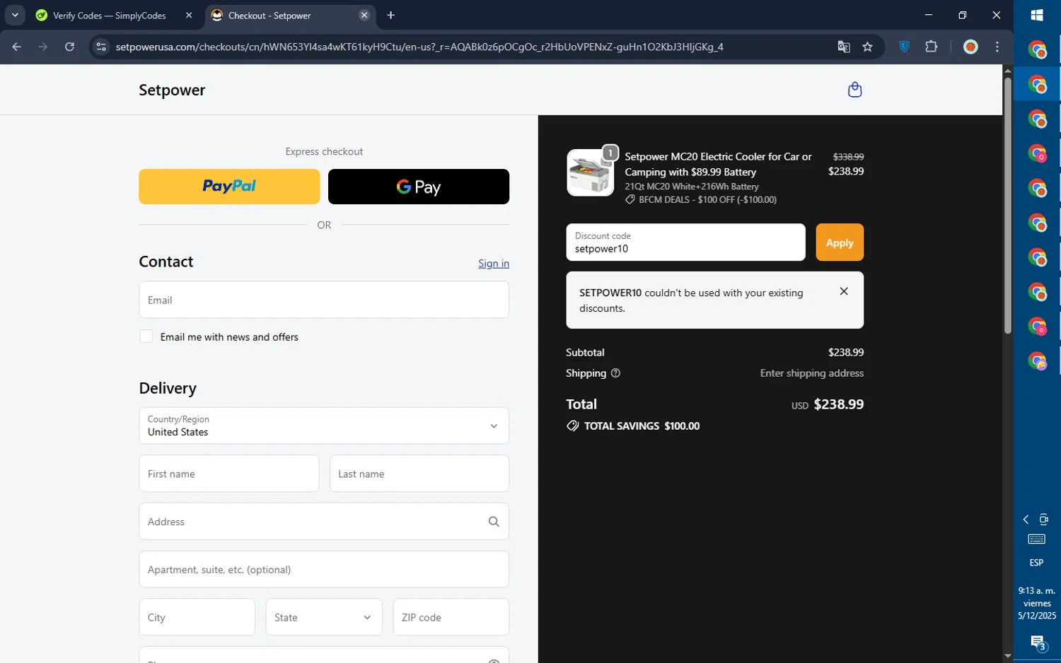Focus the Address field
This screenshot has height=663, width=1061.
[x=324, y=522]
